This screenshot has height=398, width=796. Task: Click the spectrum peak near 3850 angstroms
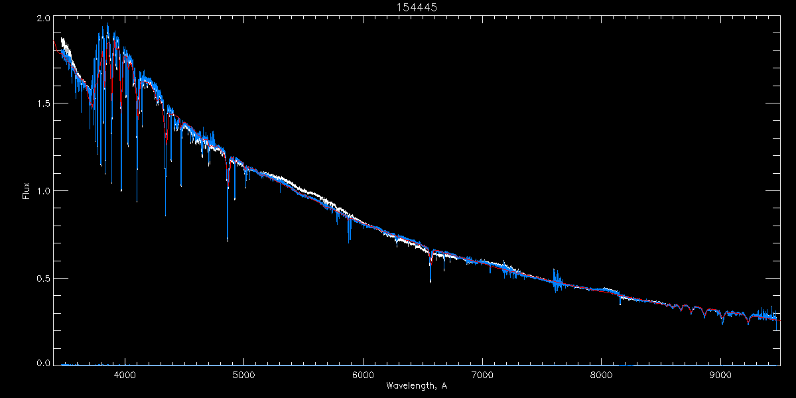(x=107, y=30)
